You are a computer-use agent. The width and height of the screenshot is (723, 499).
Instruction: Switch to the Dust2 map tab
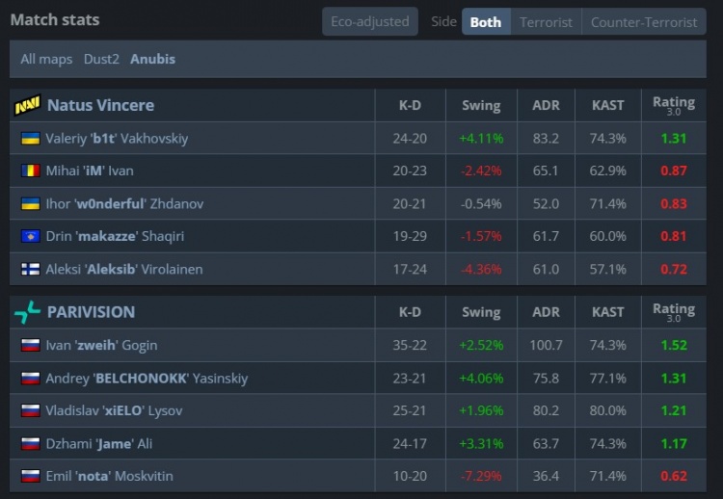click(x=101, y=59)
